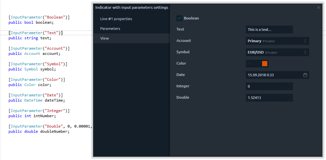Clear the color using the X icon
326x160 pixels.
(x=249, y=64)
